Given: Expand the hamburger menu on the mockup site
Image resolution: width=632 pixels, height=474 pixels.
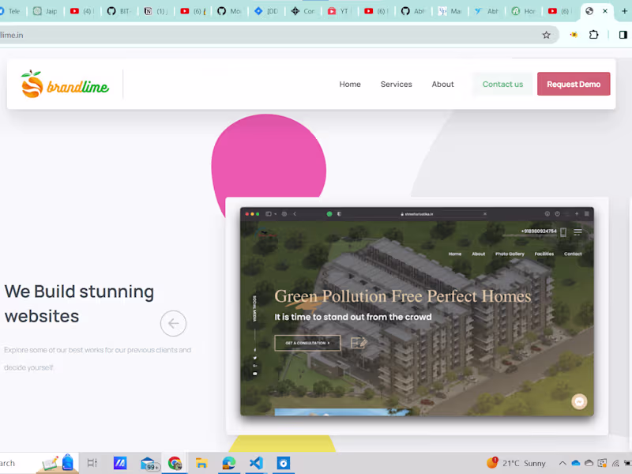Looking at the screenshot, I should pyautogui.click(x=577, y=231).
